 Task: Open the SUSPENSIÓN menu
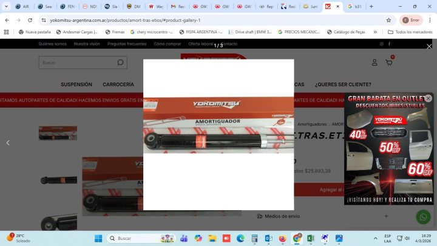(x=76, y=84)
